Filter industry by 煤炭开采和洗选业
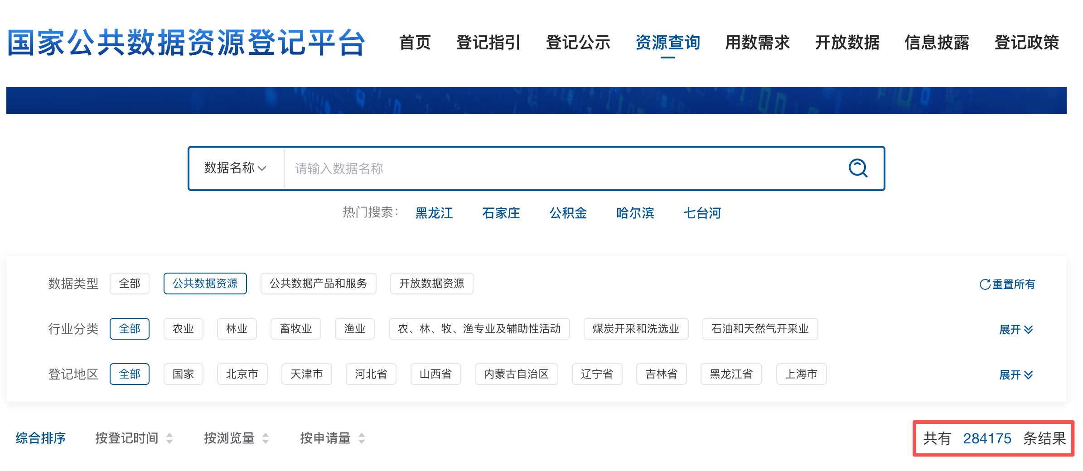Image resolution: width=1083 pixels, height=471 pixels. pos(636,329)
